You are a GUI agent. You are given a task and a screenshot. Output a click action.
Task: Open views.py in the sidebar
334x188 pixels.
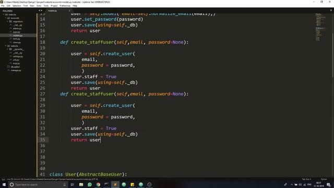pyautogui.click(x=17, y=42)
